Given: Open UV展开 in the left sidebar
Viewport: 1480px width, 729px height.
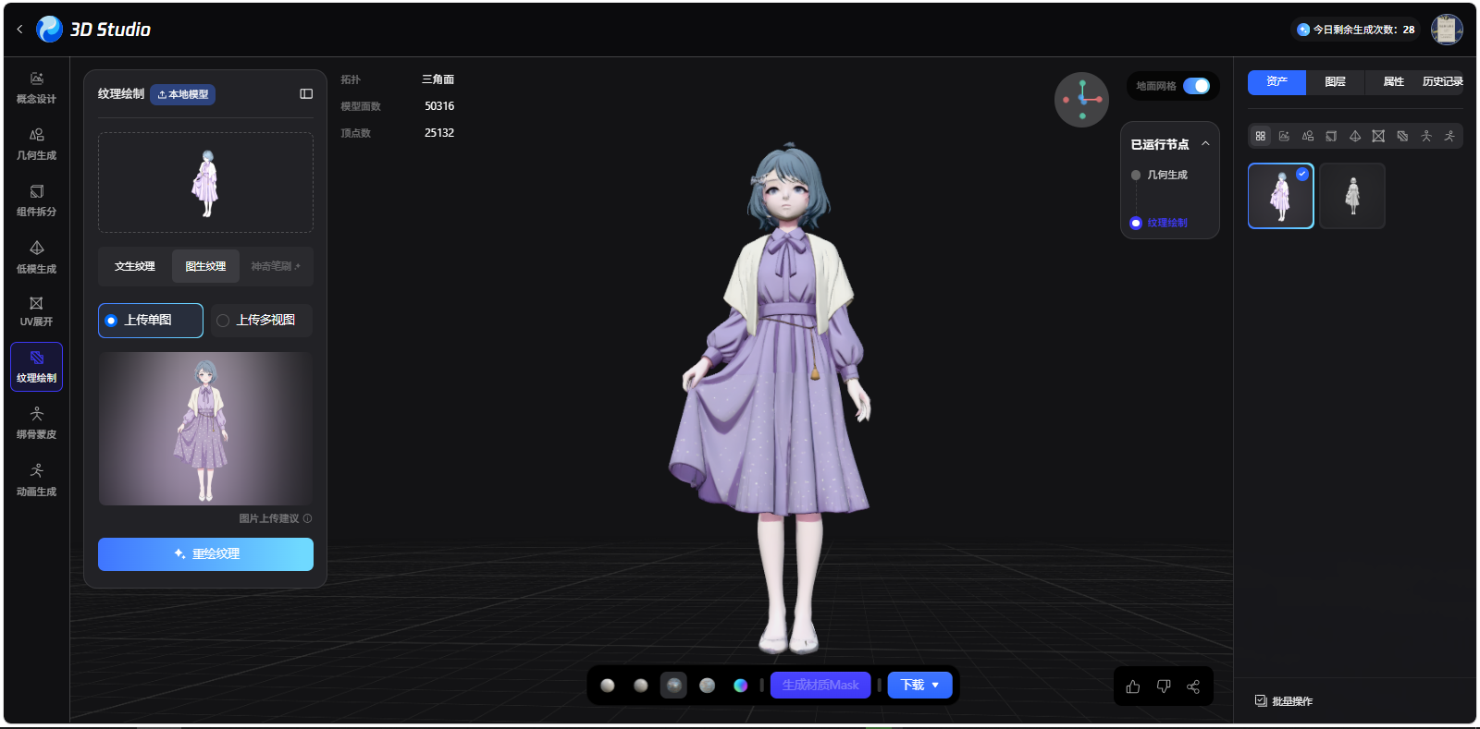Looking at the screenshot, I should click(36, 311).
